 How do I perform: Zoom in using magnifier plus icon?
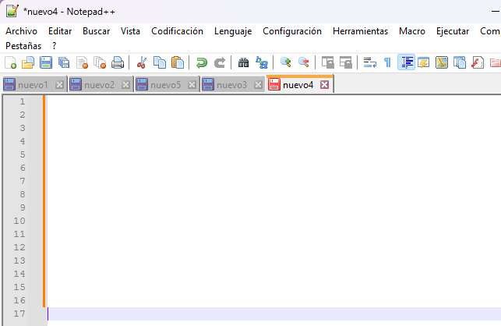click(x=285, y=62)
